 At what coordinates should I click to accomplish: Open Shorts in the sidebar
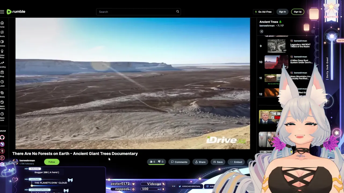2,34
